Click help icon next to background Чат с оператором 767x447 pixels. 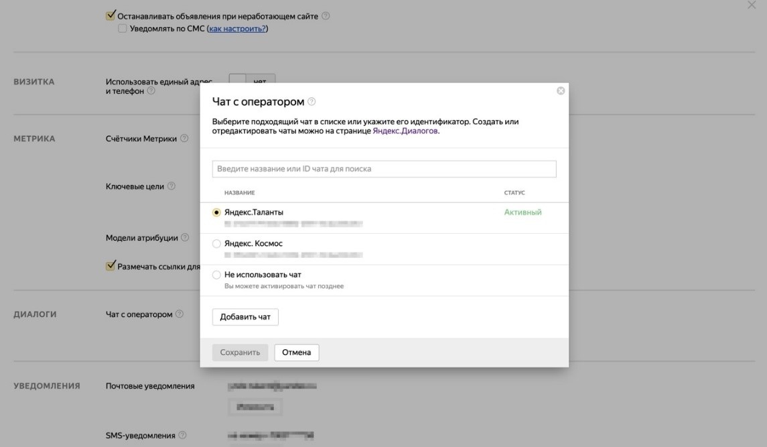pos(180,314)
